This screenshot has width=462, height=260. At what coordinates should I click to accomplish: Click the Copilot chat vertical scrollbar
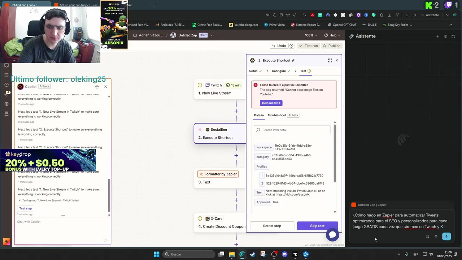(109, 195)
